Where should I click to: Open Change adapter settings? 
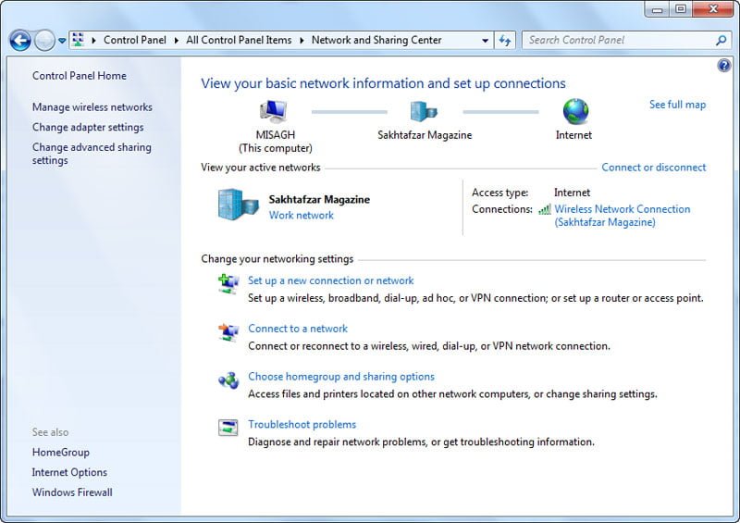[88, 128]
